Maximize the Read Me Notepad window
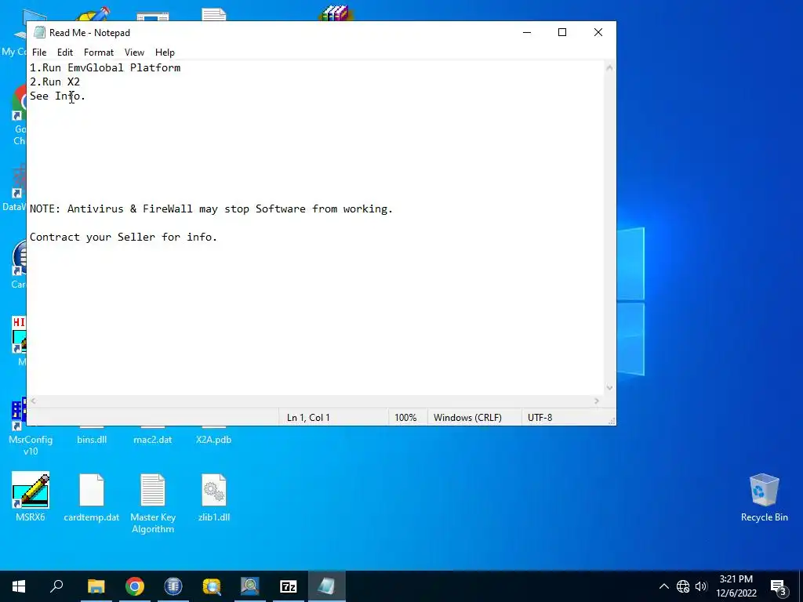Image resolution: width=803 pixels, height=602 pixels. [x=562, y=32]
